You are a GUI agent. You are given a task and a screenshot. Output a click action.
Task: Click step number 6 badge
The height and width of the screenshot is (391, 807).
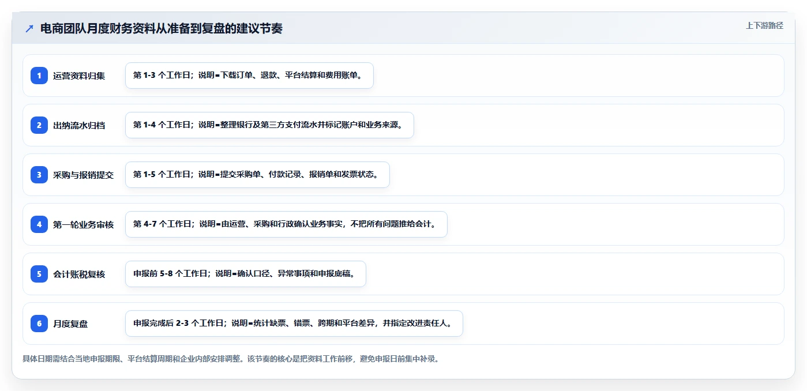39,324
